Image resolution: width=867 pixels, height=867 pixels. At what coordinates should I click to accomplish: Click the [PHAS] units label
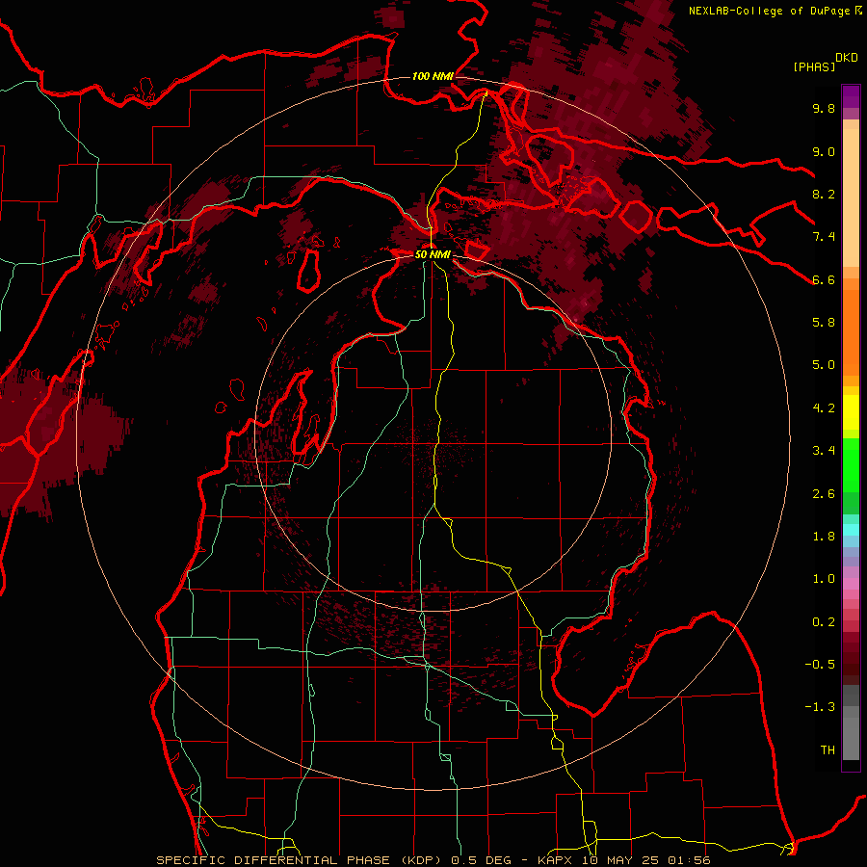coord(814,66)
